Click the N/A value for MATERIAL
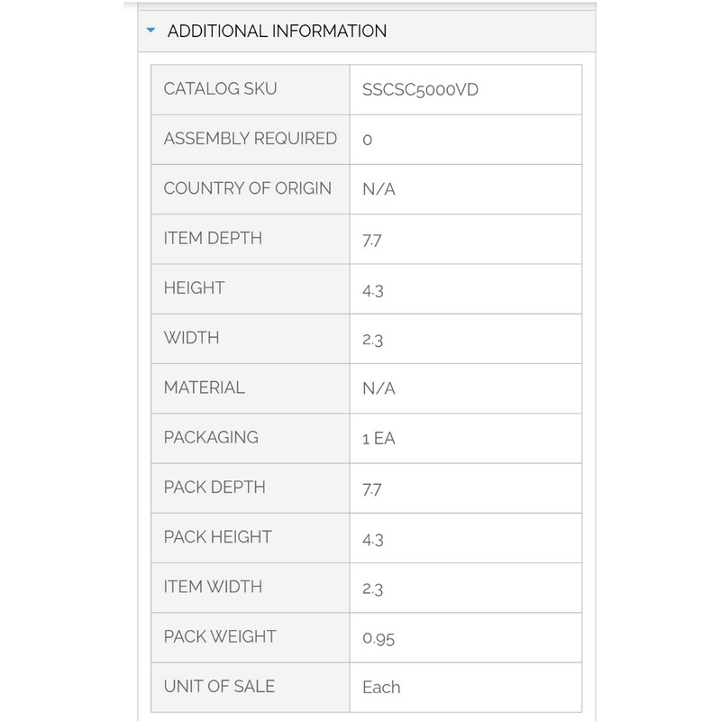Image resolution: width=721 pixels, height=721 pixels. 379,388
